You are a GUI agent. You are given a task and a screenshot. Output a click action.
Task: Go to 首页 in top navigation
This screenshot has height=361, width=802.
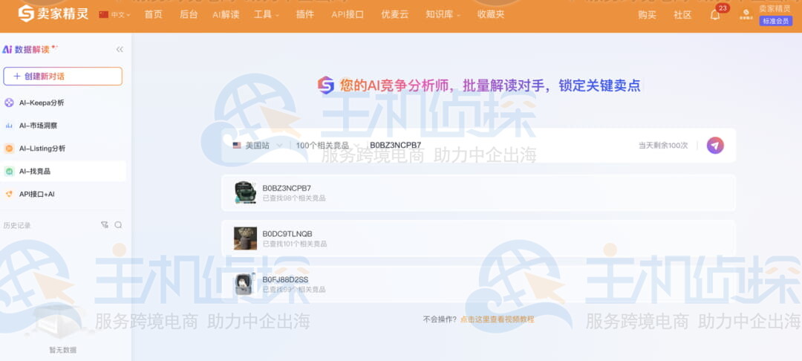(x=153, y=15)
